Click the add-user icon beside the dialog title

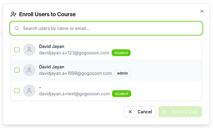(x=14, y=14)
